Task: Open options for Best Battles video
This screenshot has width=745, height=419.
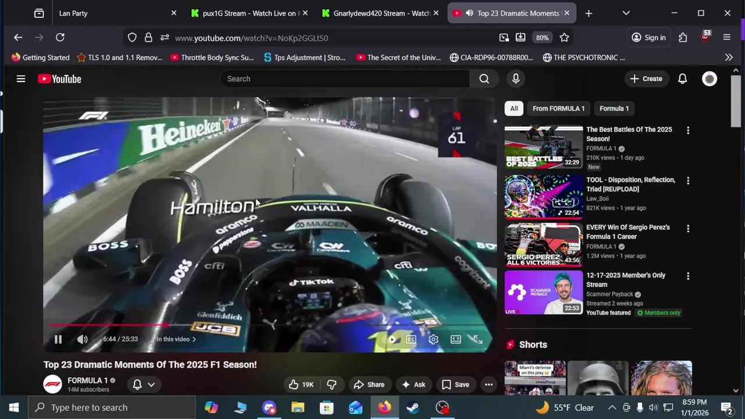Action: coord(688,130)
